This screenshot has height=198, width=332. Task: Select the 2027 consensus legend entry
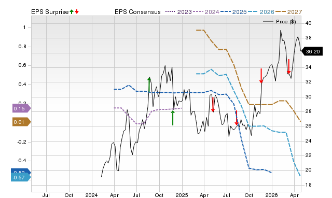point(288,12)
